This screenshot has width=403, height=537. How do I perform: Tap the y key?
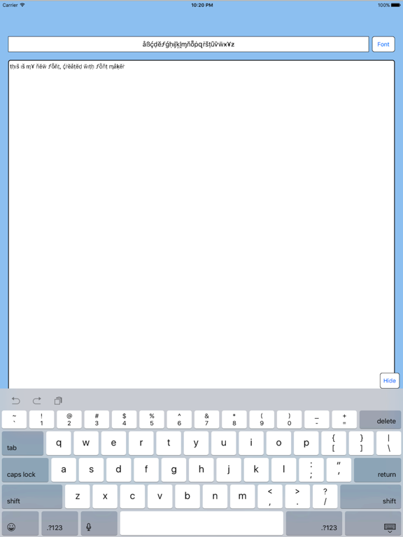click(196, 443)
